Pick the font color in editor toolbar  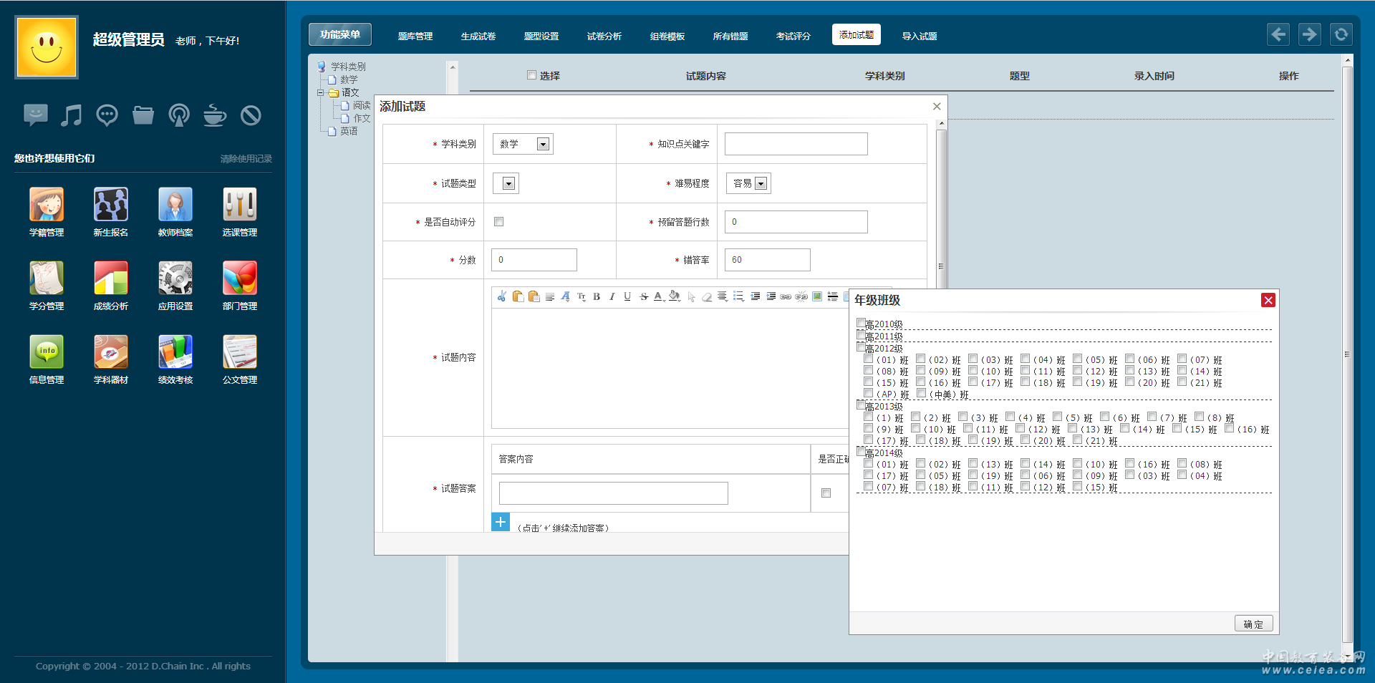tap(658, 296)
